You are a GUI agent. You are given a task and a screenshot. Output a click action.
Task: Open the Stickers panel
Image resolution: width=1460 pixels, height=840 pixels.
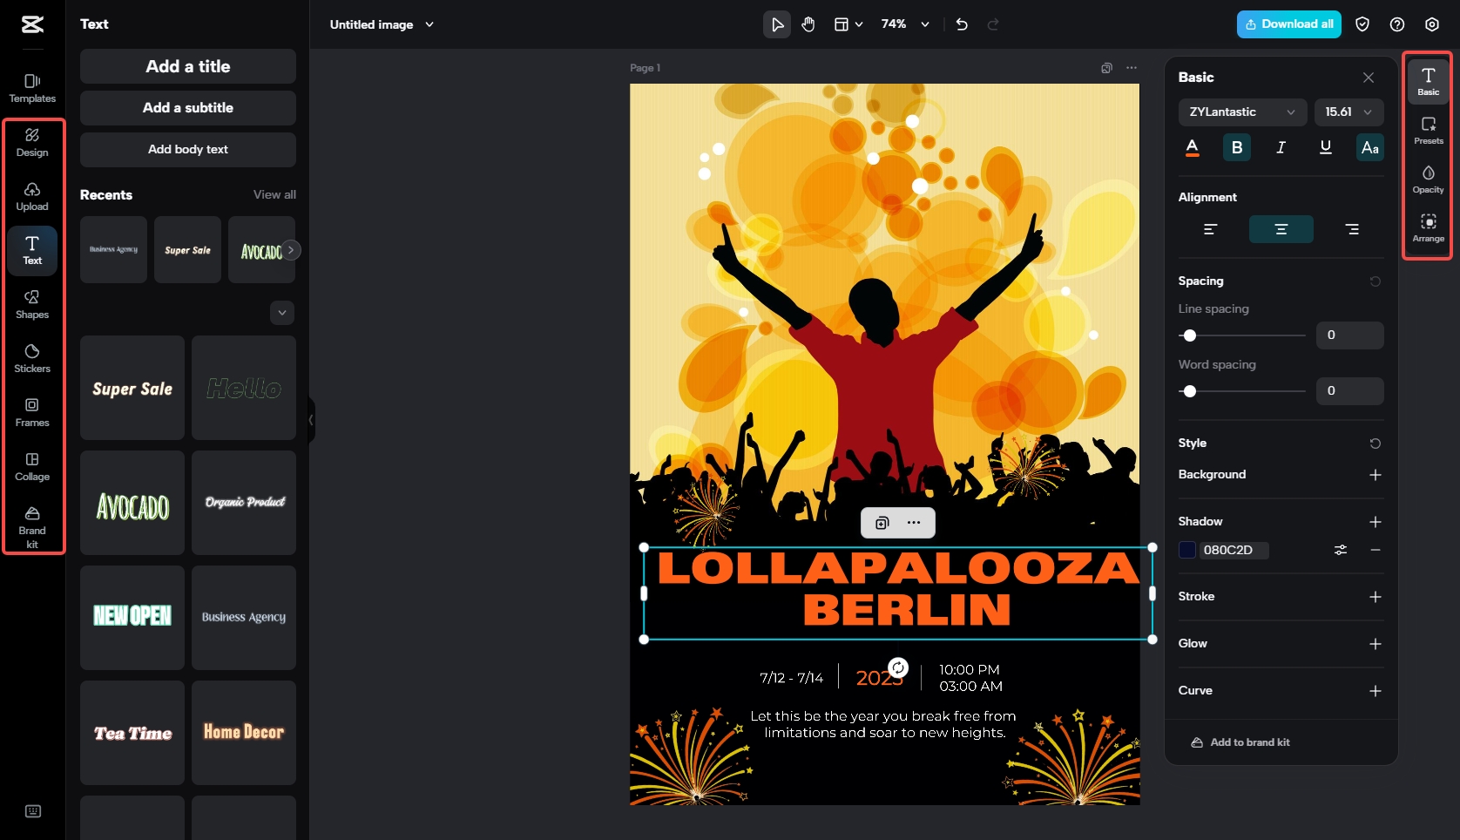coord(32,359)
